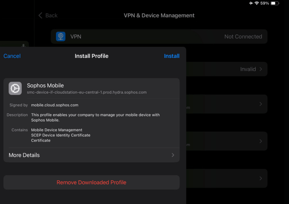
Task: Click the smc-device-if-cloudstation server address
Action: (87, 92)
